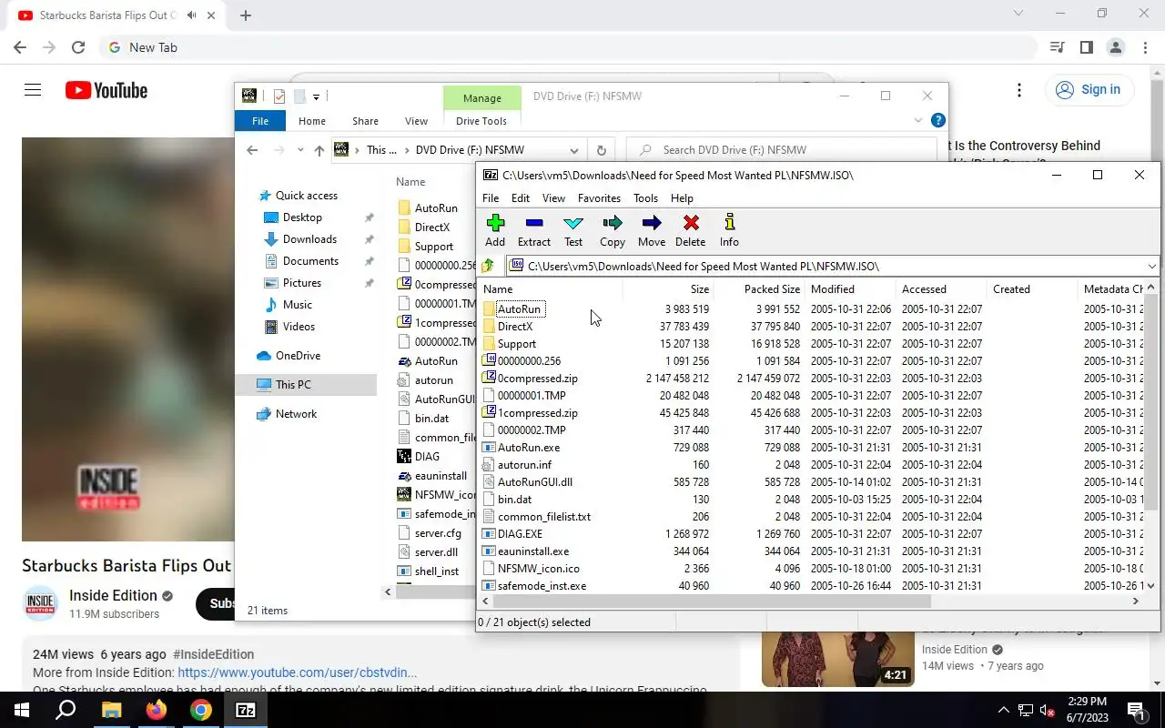Open File Explorer help
The image size is (1165, 728).
click(938, 120)
